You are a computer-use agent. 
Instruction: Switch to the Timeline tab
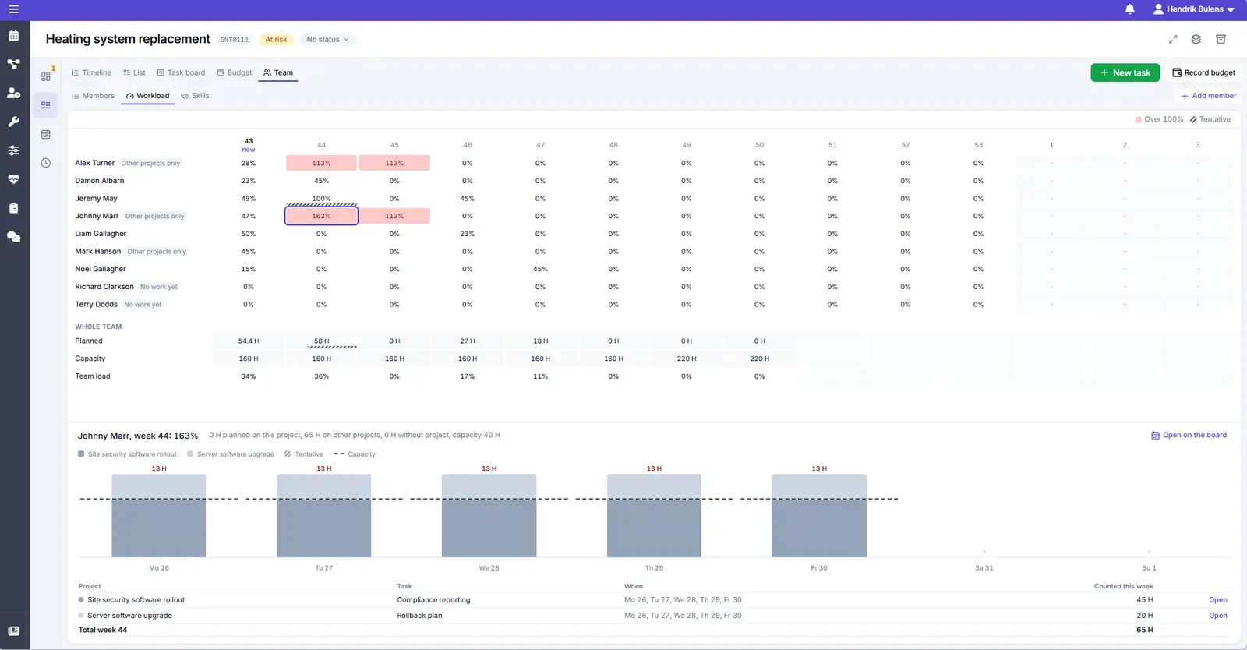pos(91,72)
